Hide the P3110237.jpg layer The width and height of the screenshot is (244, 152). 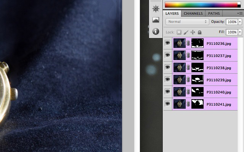point(168,55)
